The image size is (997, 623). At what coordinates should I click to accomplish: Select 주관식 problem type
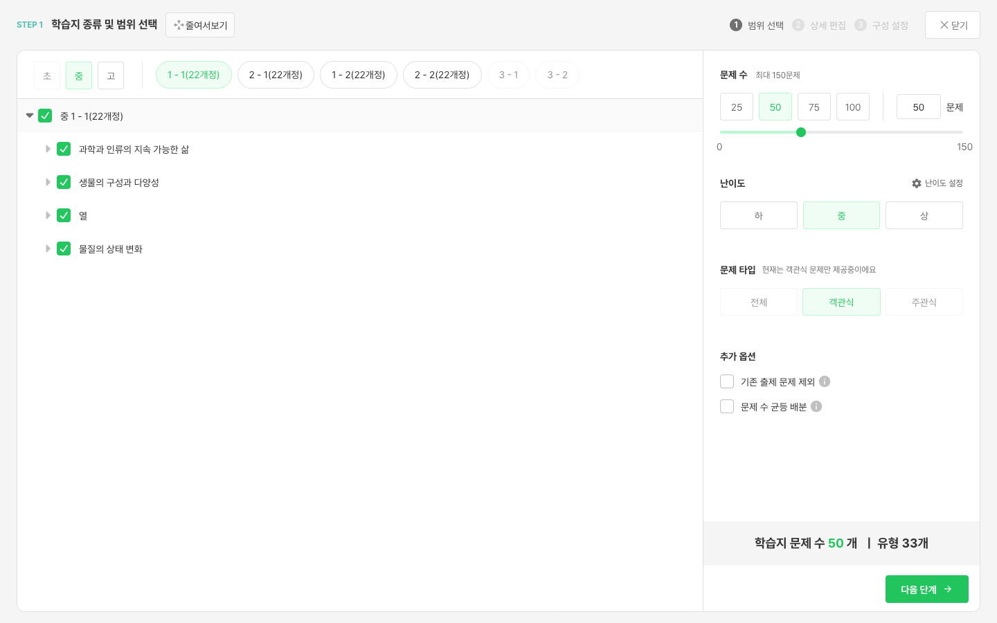924,302
